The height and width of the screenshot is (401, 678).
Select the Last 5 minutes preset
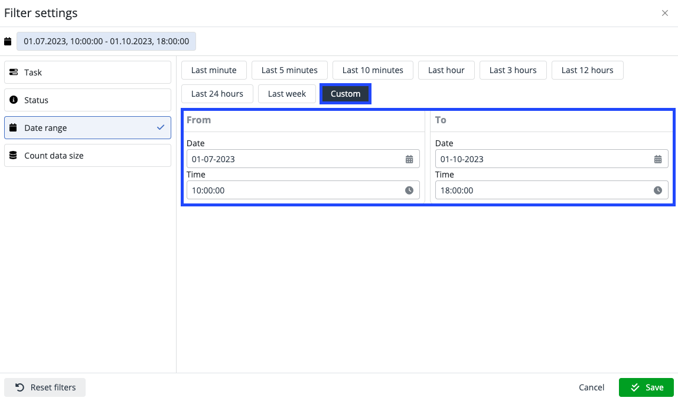(x=289, y=70)
